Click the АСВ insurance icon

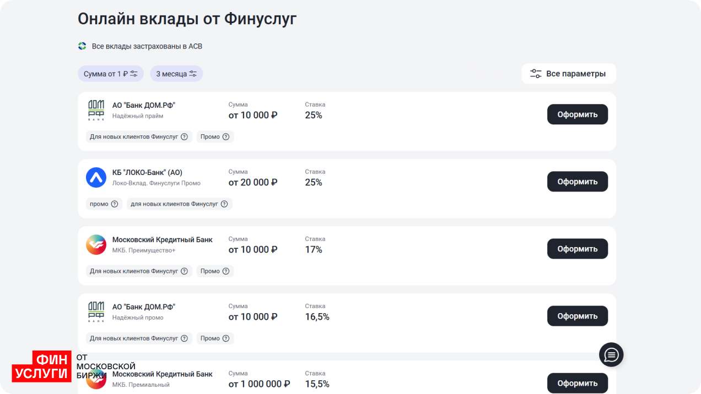pyautogui.click(x=82, y=46)
